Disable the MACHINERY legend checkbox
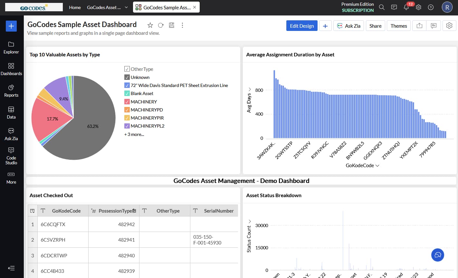This screenshot has height=278, width=458. [x=127, y=101]
